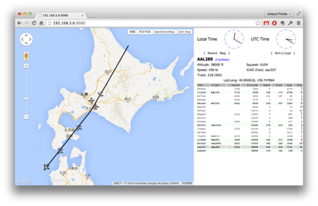
Task: Zoom out with the map minus button
Action: 26,117
